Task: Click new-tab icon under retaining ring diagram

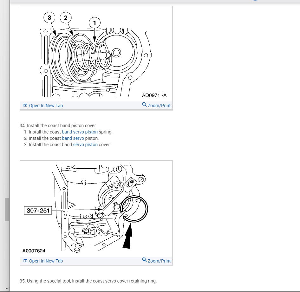Action: tap(25, 261)
